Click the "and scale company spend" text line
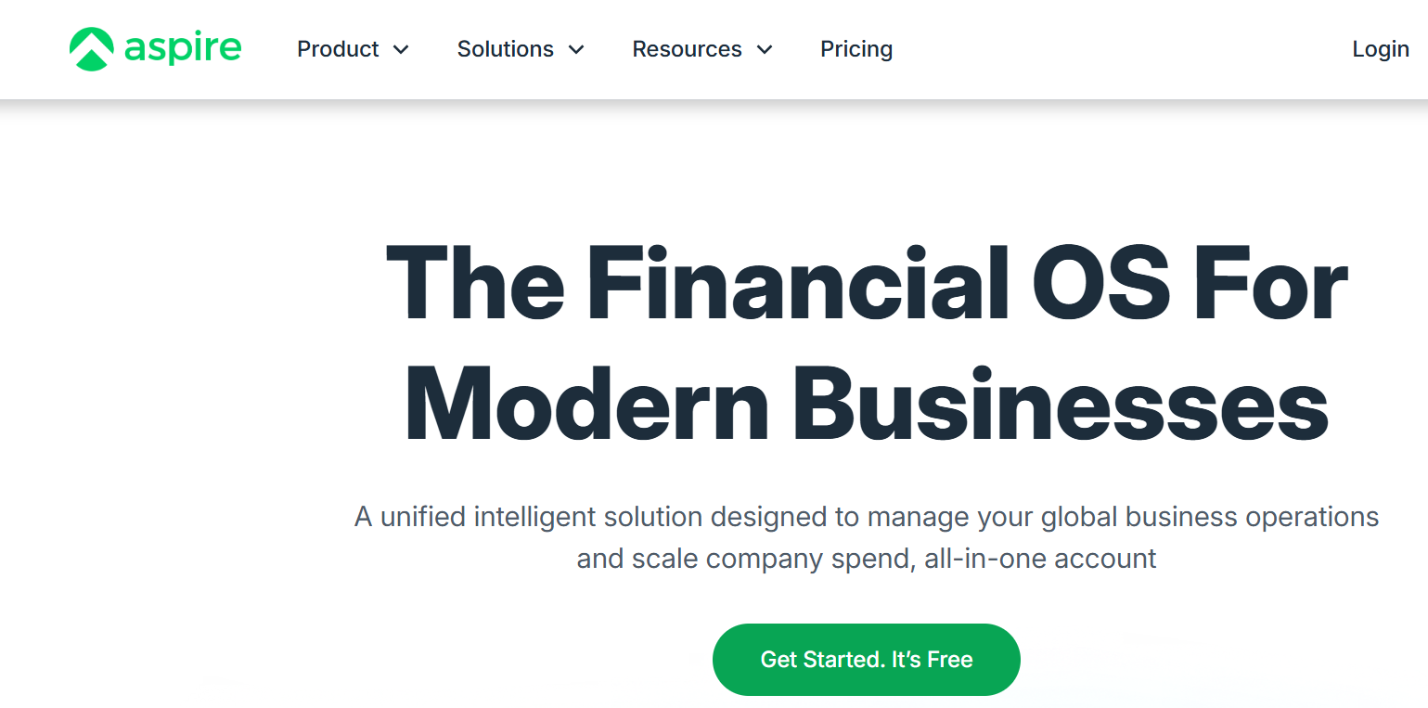1428x708 pixels. pyautogui.click(x=867, y=559)
